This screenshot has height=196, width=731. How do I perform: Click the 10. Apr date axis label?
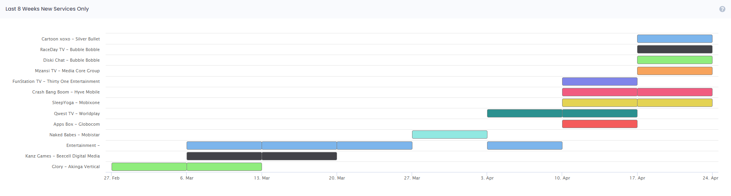point(562,178)
